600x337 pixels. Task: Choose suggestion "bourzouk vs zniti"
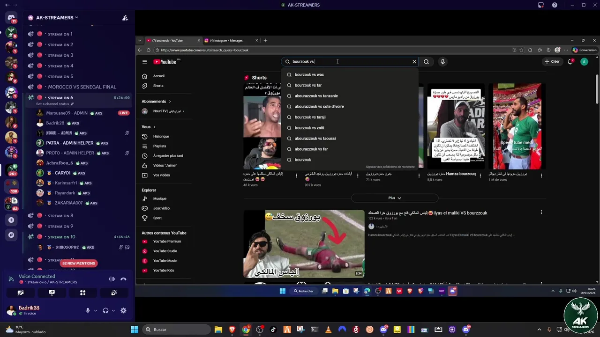349,128
